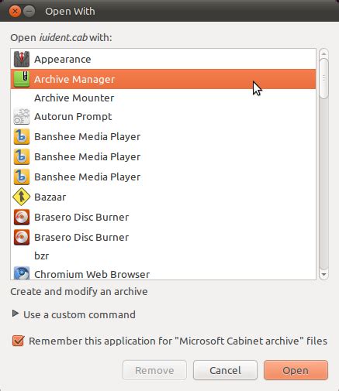Click scrollbar down arrow
The width and height of the screenshot is (339, 391).
(323, 275)
